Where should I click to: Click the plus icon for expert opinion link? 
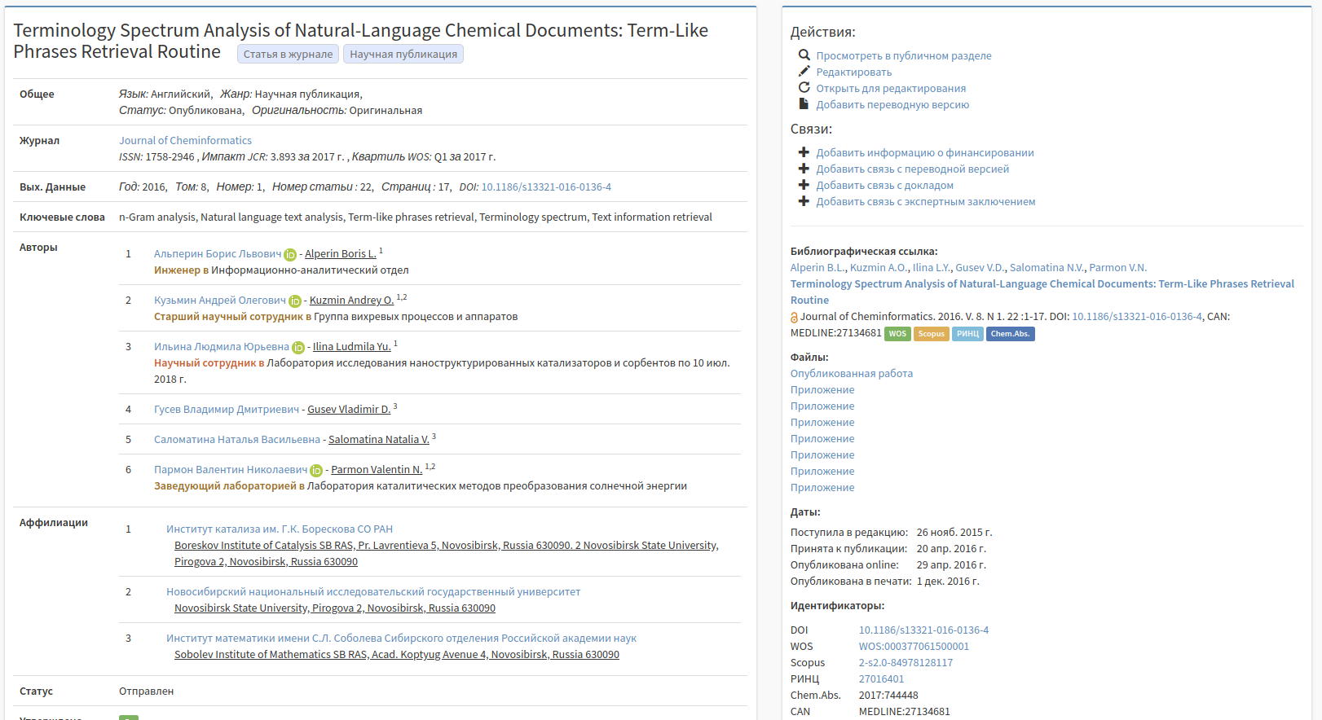click(804, 201)
